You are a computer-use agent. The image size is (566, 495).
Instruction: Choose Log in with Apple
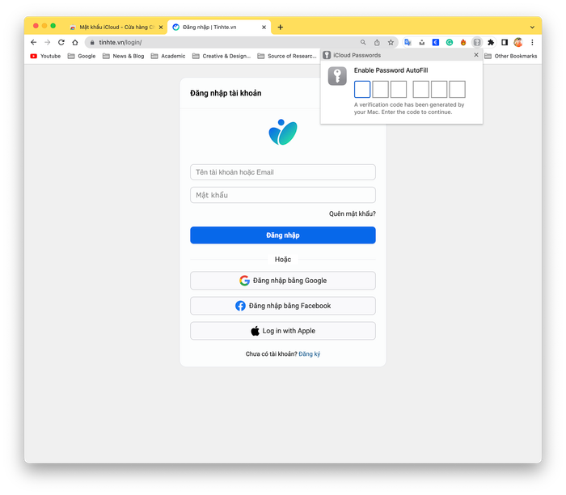click(x=283, y=331)
